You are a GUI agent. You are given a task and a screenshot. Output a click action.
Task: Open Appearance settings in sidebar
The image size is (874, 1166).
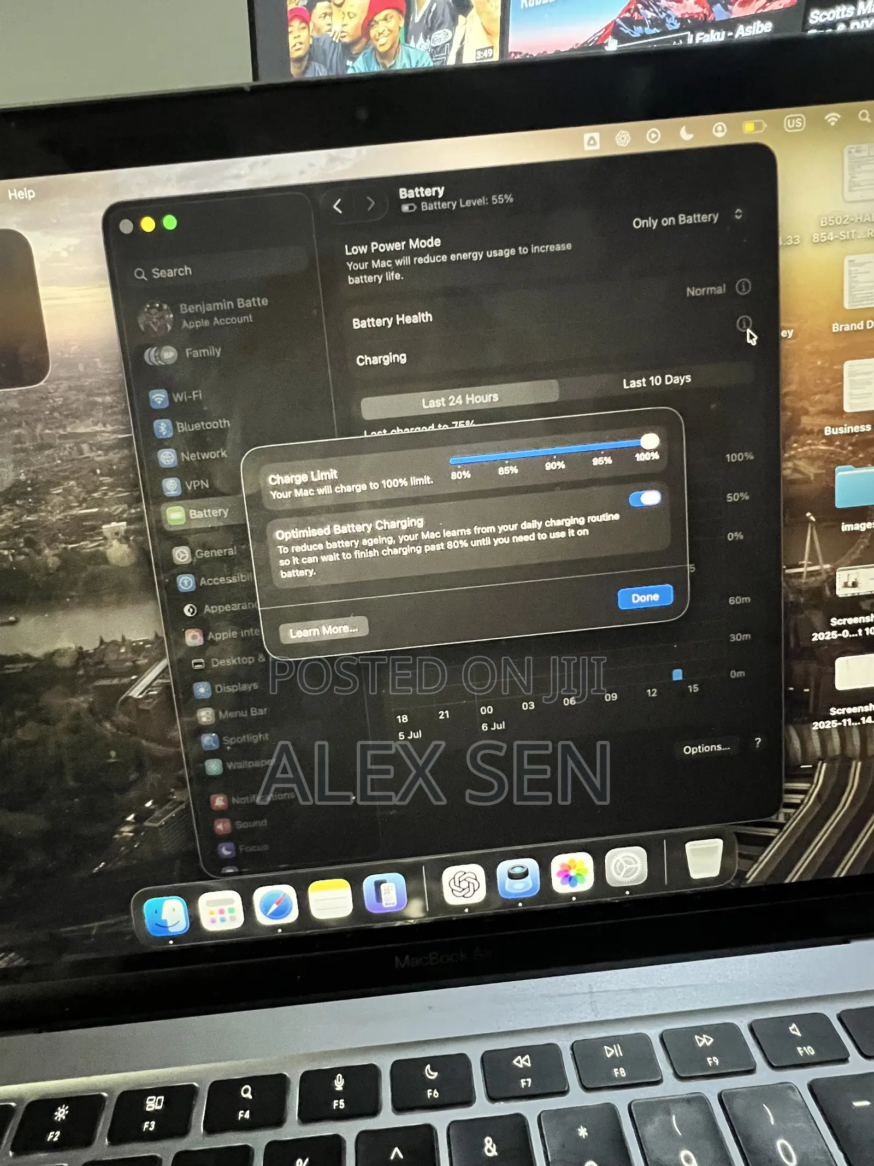(221, 608)
